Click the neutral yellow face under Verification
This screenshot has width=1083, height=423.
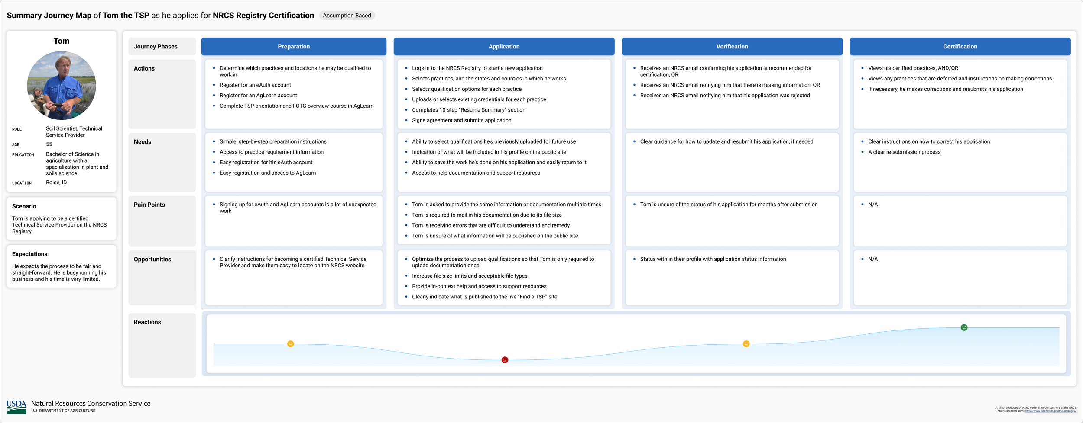[746, 344]
